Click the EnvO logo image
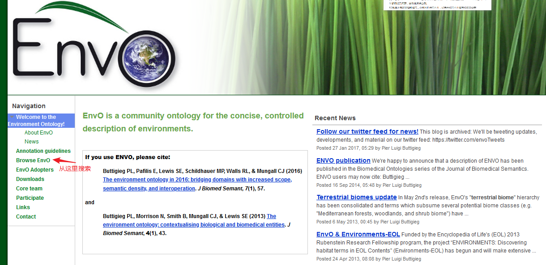 (94, 45)
